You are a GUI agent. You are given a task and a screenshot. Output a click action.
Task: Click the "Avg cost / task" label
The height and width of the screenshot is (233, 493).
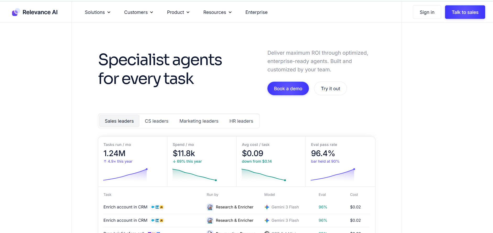(255, 145)
